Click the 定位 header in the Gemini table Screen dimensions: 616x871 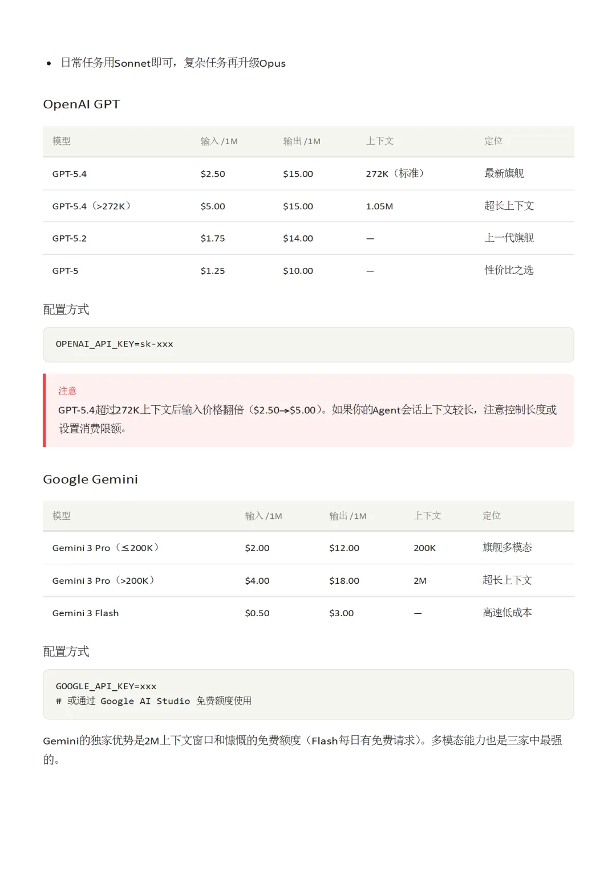pos(492,516)
